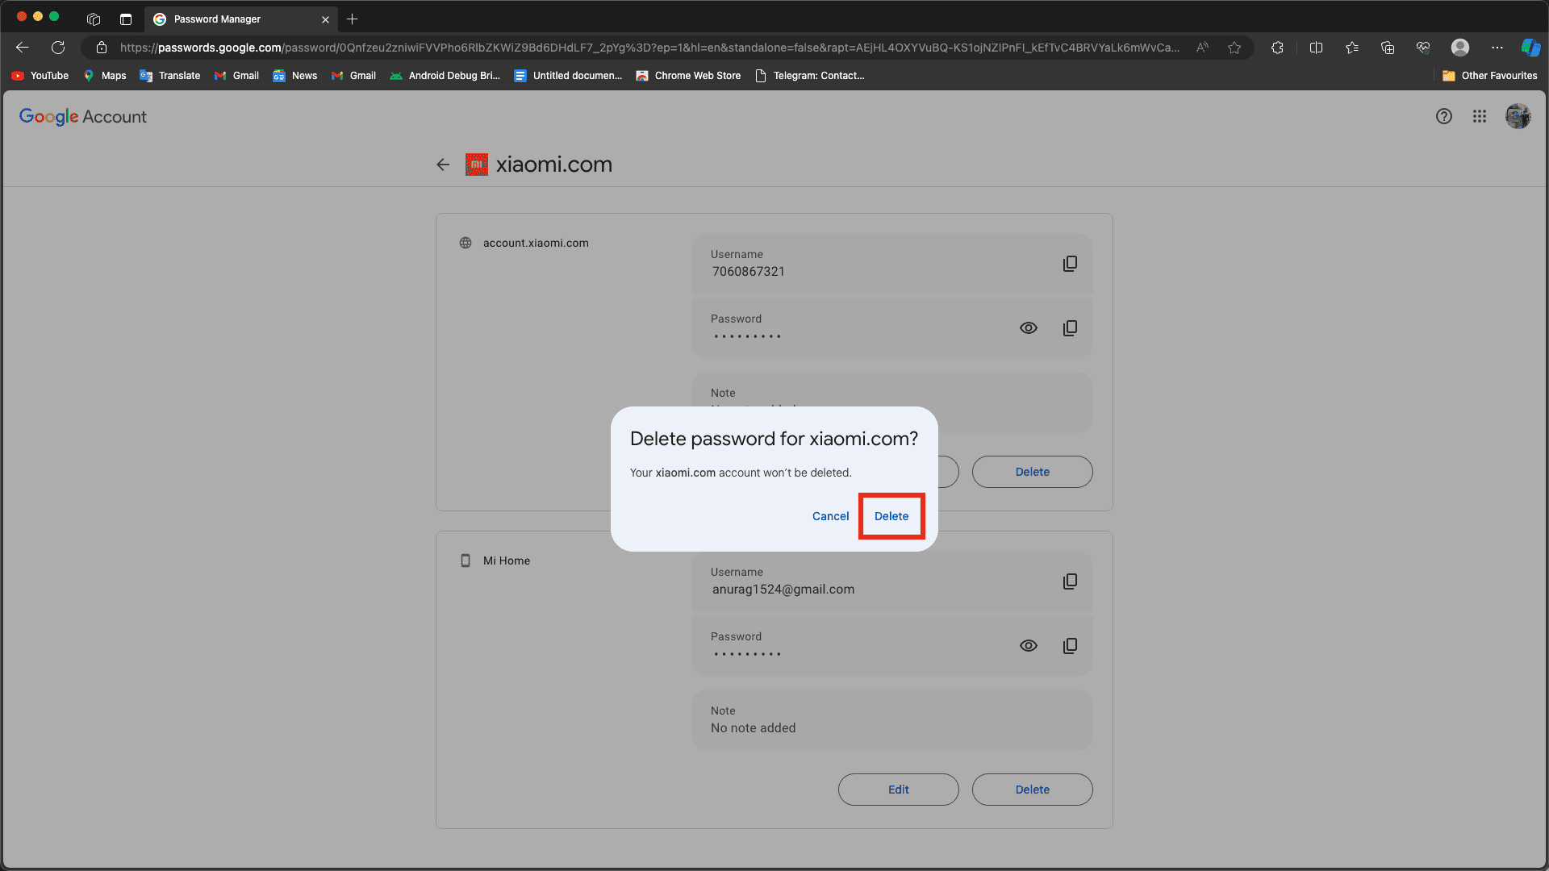This screenshot has height=871, width=1549.
Task: Star this page as a favourite
Action: pos(1234,48)
